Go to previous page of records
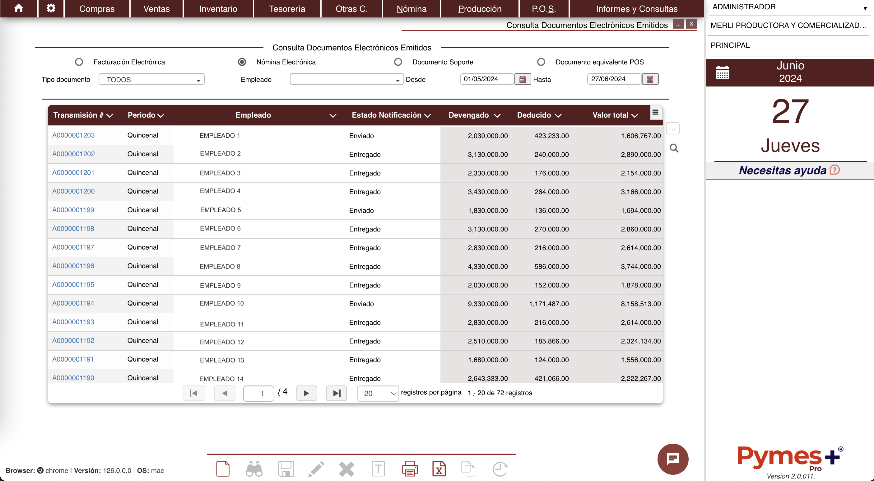This screenshot has height=481, width=874. click(x=225, y=393)
